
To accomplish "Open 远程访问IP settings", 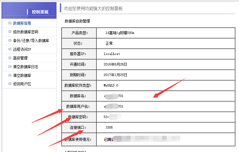I will (x=22, y=49).
